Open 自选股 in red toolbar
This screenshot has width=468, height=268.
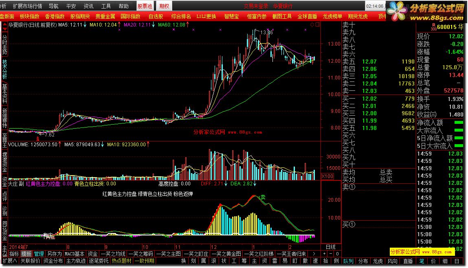coord(156,16)
